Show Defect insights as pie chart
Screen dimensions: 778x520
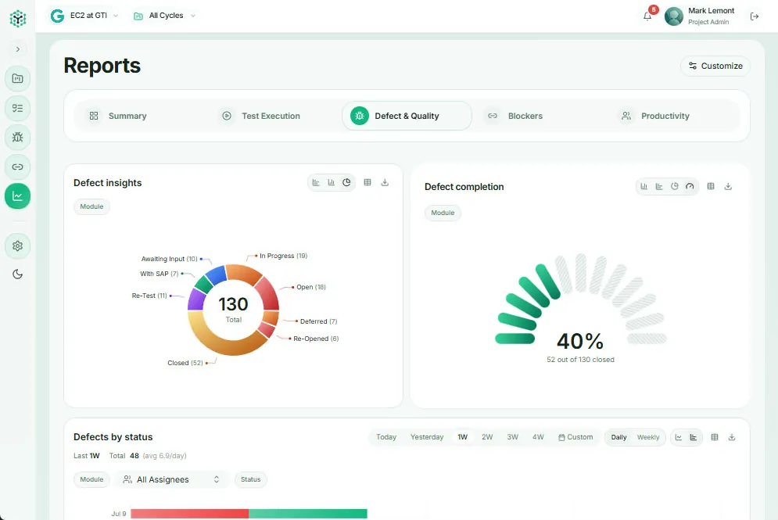[347, 183]
